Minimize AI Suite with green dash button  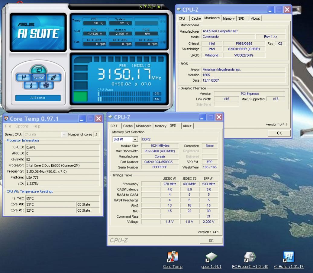154,7
